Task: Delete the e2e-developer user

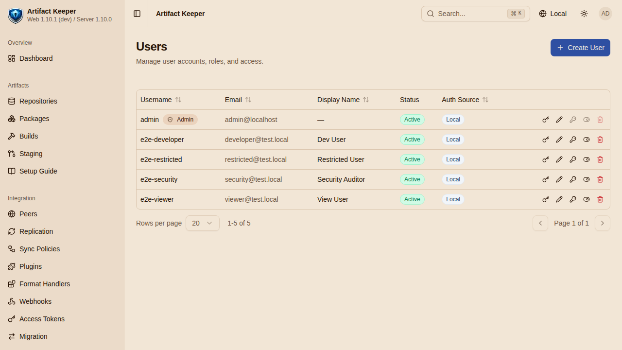Action: pyautogui.click(x=600, y=140)
